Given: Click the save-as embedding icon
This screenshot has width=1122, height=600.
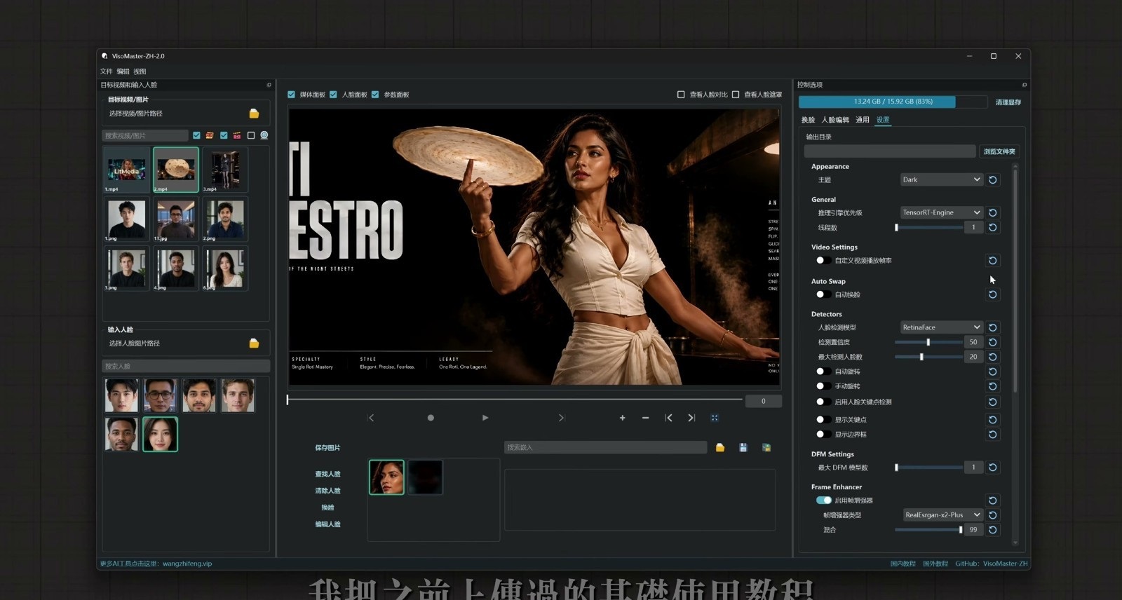Looking at the screenshot, I should [766, 447].
